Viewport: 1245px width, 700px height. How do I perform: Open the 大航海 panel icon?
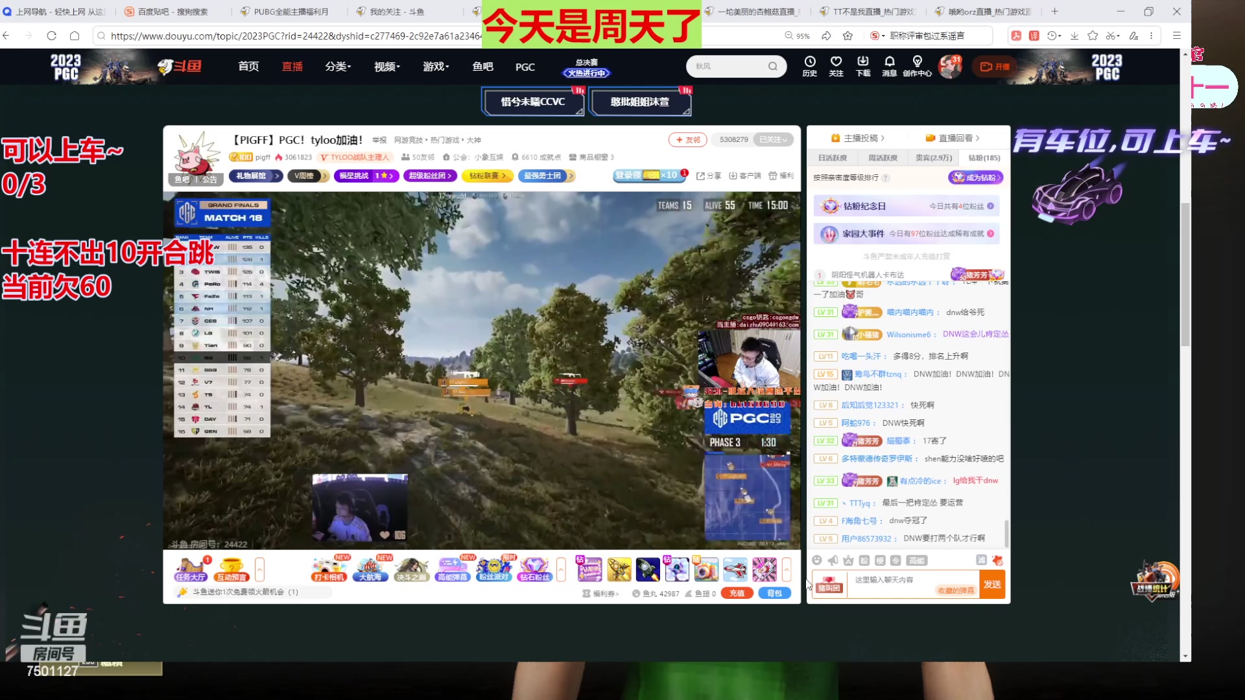pyautogui.click(x=370, y=569)
